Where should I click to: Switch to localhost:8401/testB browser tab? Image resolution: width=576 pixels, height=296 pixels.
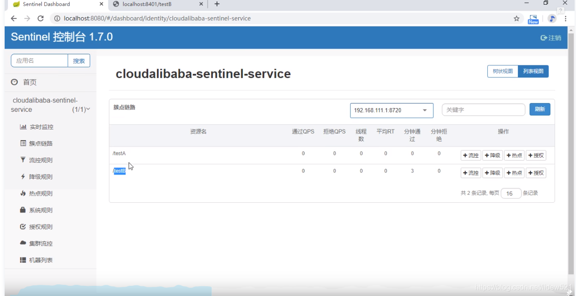(x=158, y=4)
